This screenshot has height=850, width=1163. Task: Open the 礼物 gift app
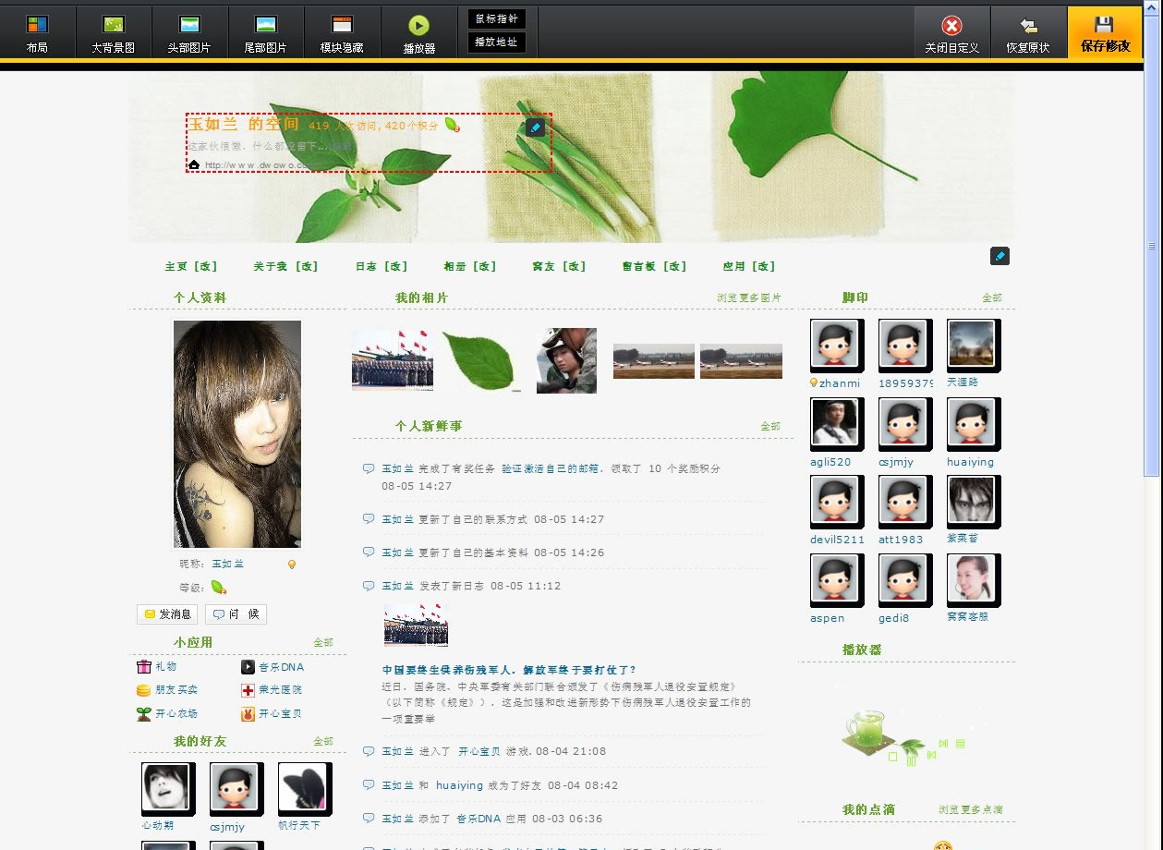coord(156,667)
